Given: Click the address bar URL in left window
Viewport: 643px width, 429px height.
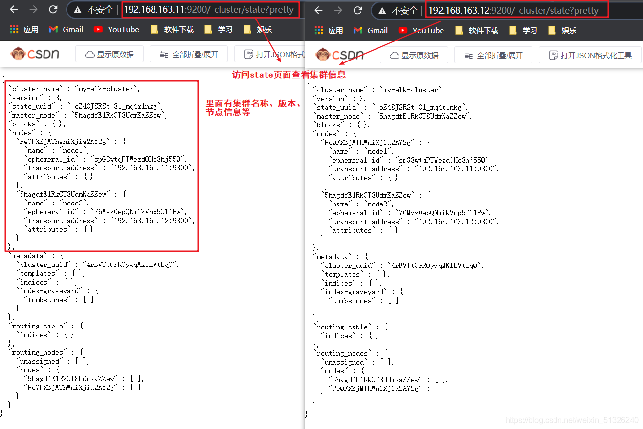Looking at the screenshot, I should coord(209,9).
